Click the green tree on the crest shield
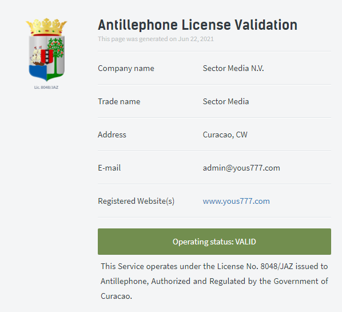This screenshot has width=342, height=312. pyautogui.click(x=56, y=56)
